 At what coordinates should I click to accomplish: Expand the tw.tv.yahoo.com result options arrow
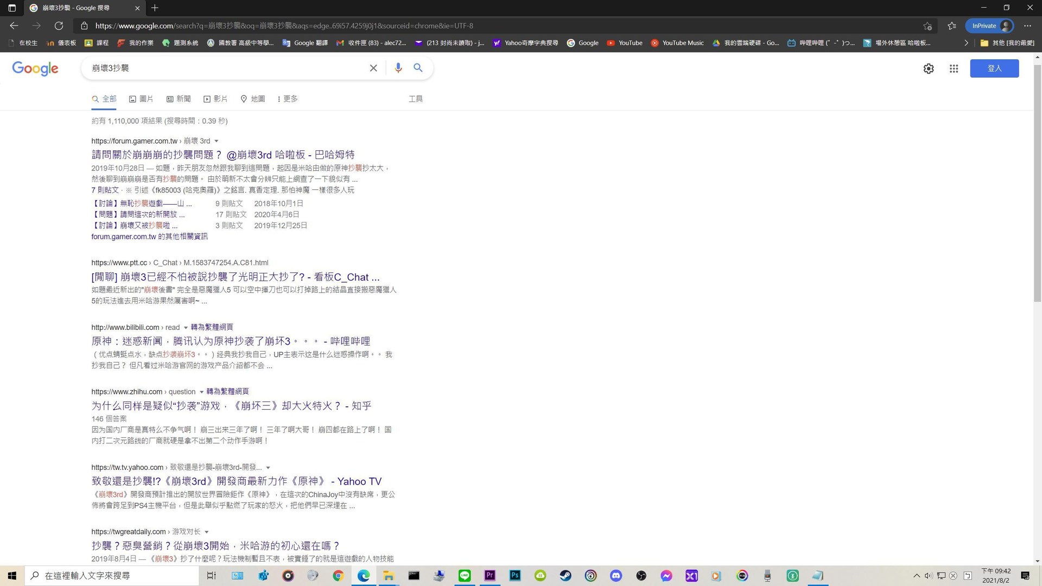coord(268,468)
